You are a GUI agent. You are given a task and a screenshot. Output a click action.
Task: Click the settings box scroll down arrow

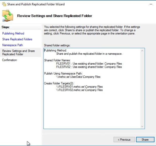pos(142,126)
